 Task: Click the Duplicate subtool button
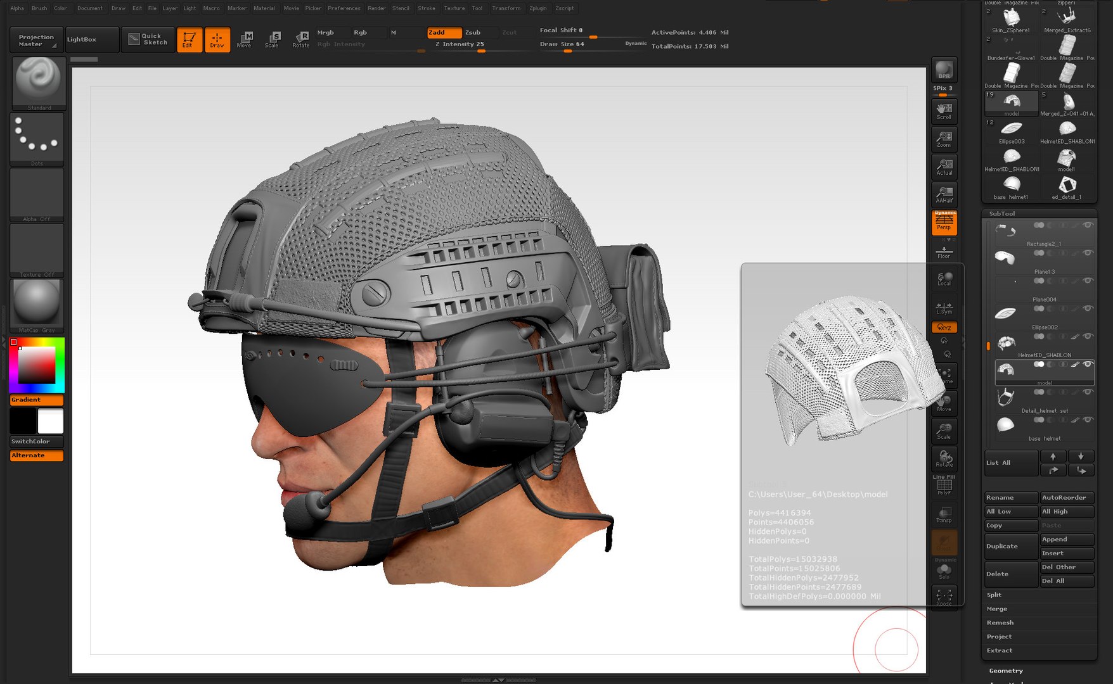coord(1011,546)
